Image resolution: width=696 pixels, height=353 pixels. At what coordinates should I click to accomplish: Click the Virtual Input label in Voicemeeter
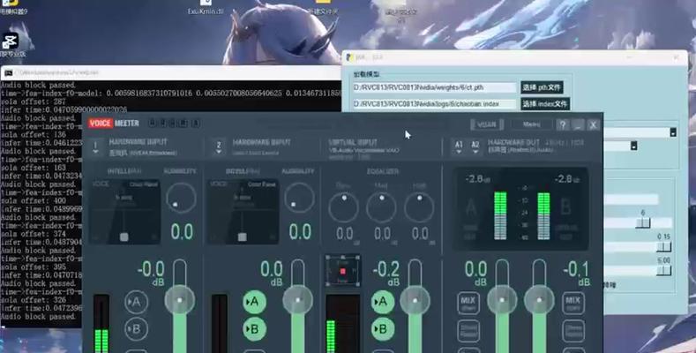pyautogui.click(x=353, y=143)
